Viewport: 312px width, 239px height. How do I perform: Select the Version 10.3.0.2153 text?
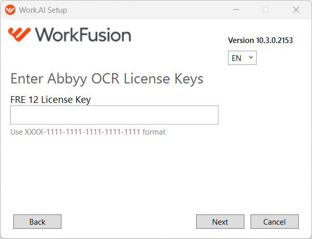pos(260,40)
